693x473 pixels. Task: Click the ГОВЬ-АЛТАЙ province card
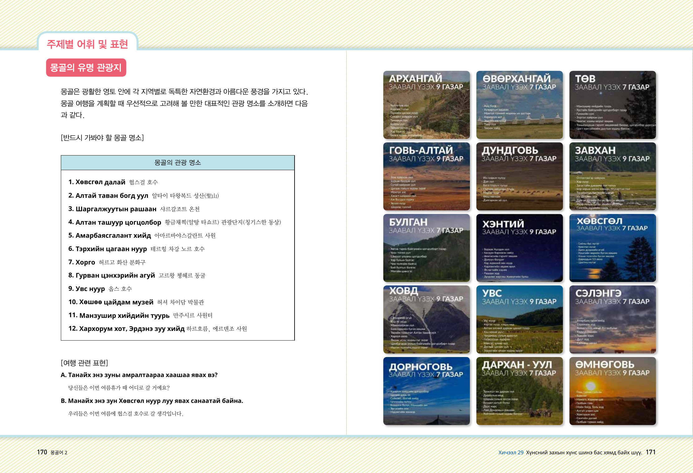click(x=426, y=176)
